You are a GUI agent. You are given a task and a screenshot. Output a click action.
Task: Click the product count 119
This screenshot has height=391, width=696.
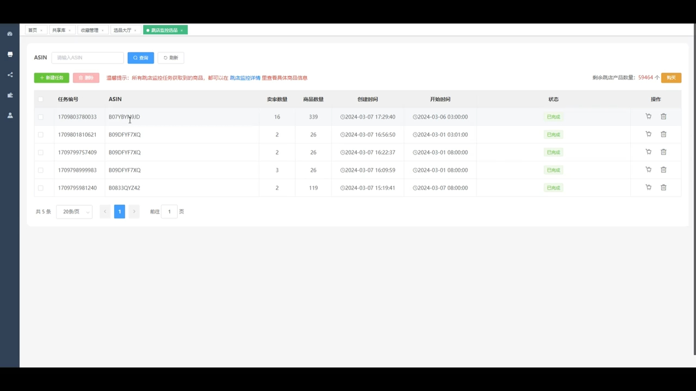tap(313, 188)
